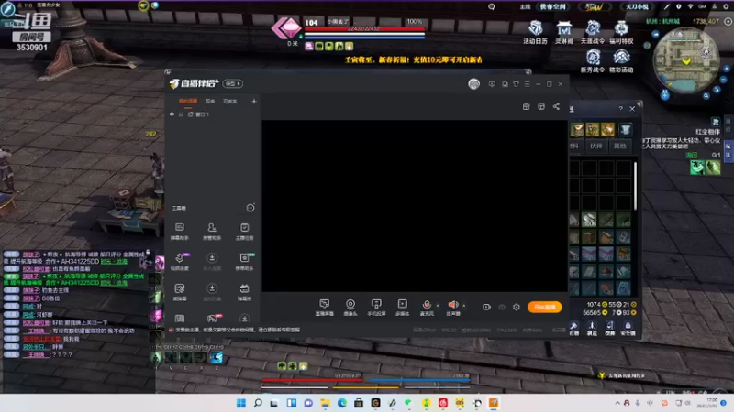The image size is (734, 412).
Task: Open the first tool icon in the toolbox's third row
Action: [179, 291]
